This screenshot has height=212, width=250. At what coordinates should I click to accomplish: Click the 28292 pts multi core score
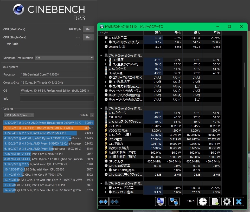tap(75, 29)
